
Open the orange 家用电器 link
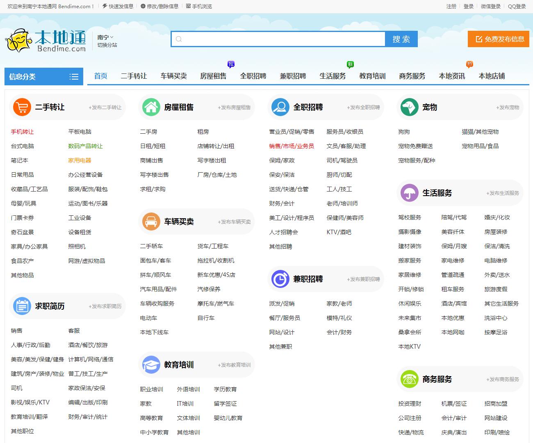pyautogui.click(x=80, y=160)
